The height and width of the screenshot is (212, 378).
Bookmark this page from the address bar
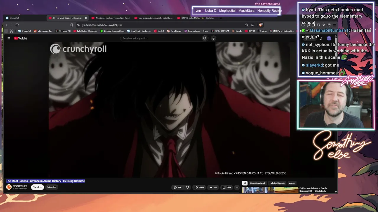pyautogui.click(x=71, y=25)
